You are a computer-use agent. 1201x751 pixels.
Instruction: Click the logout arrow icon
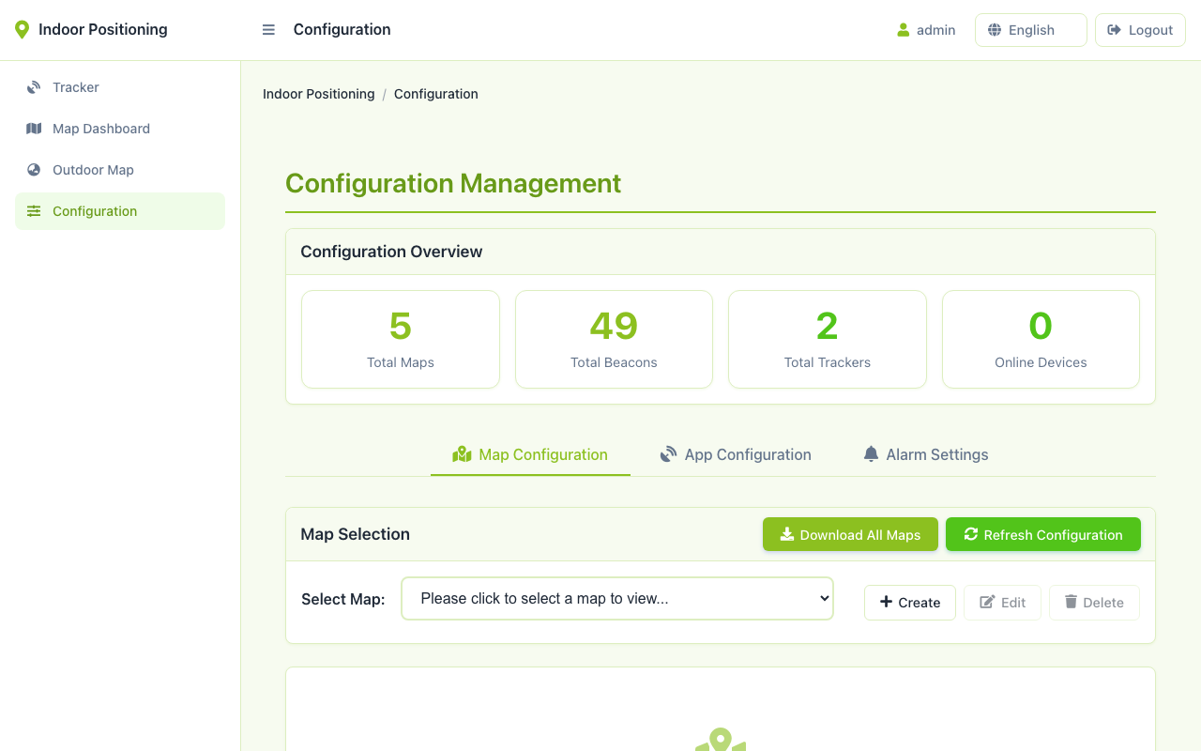(x=1115, y=30)
